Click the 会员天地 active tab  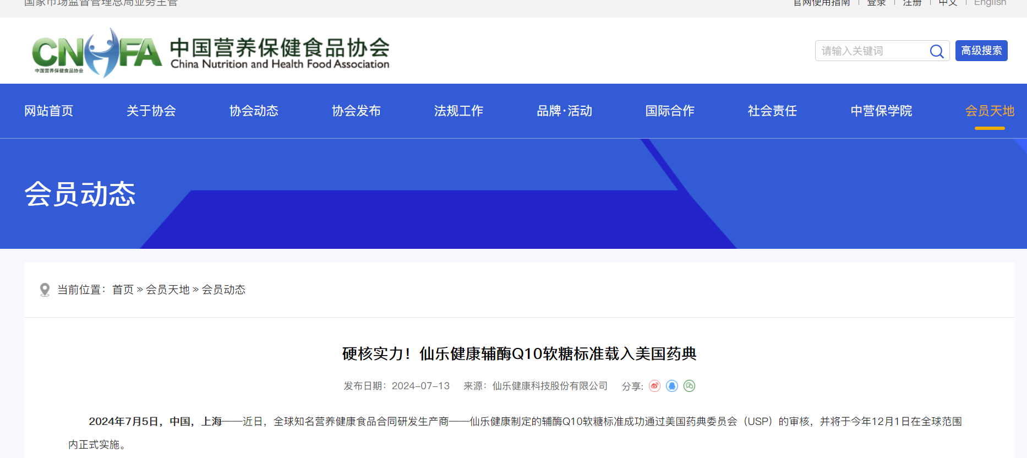pos(990,111)
